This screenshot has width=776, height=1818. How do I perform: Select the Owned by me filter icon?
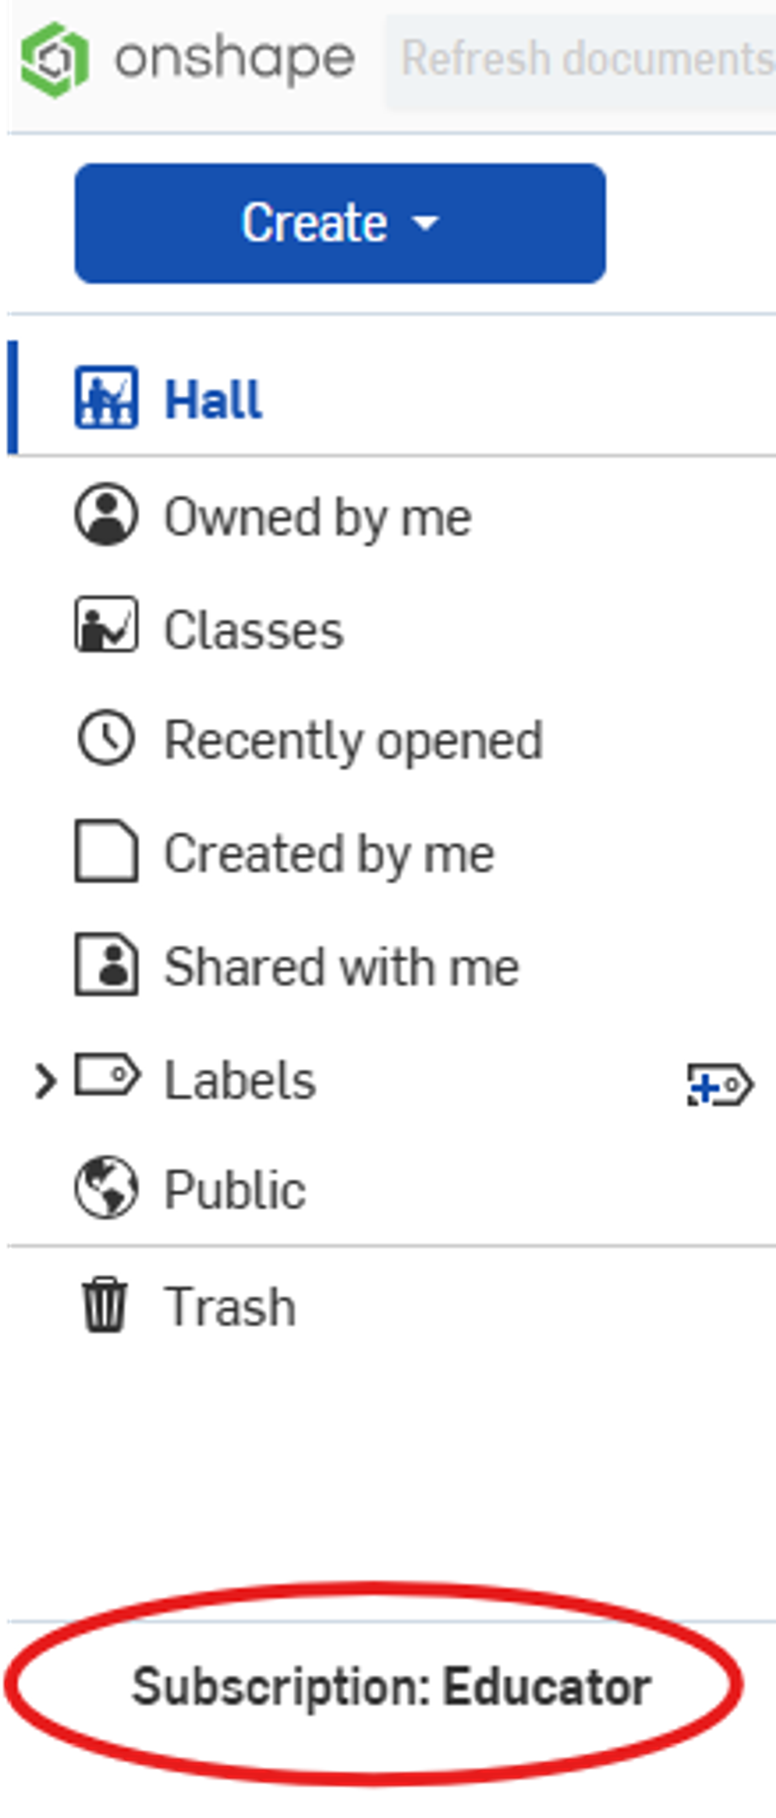[106, 516]
